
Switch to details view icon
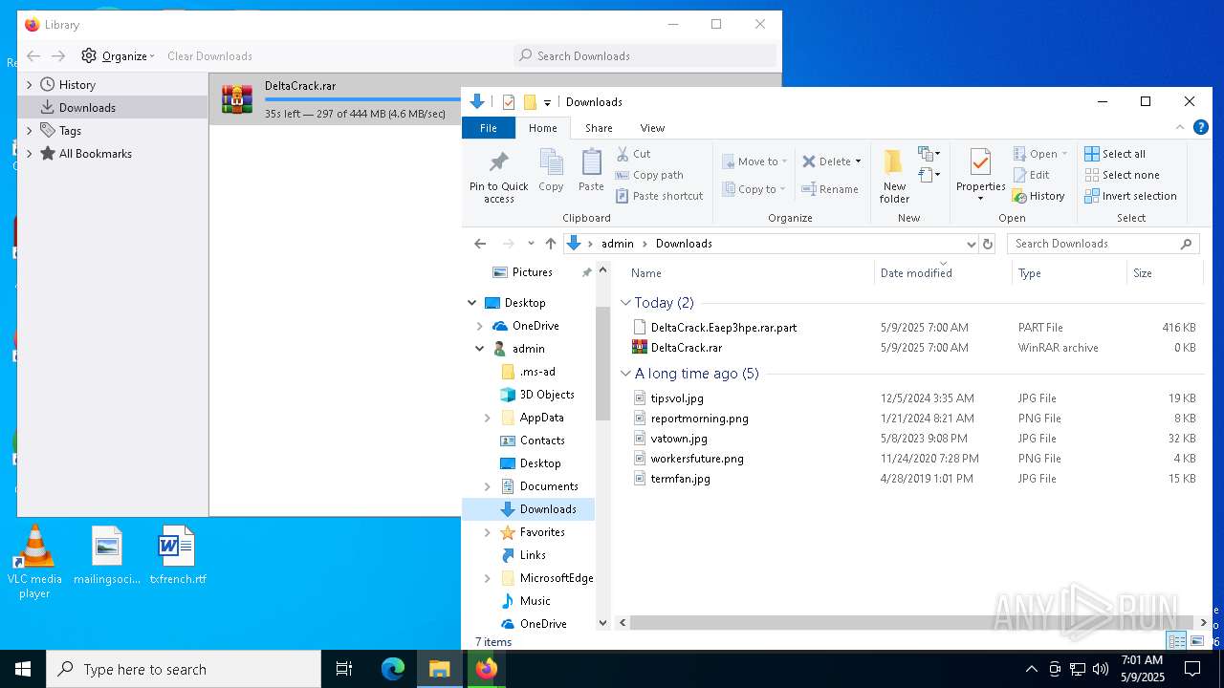point(1176,641)
